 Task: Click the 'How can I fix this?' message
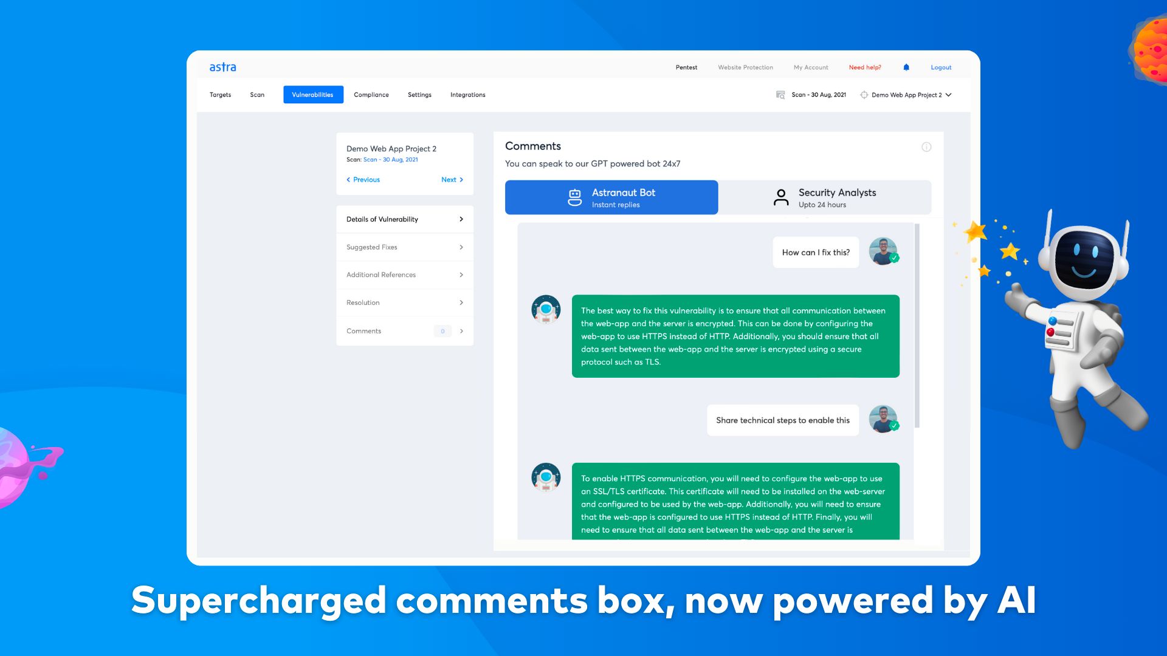pyautogui.click(x=816, y=252)
